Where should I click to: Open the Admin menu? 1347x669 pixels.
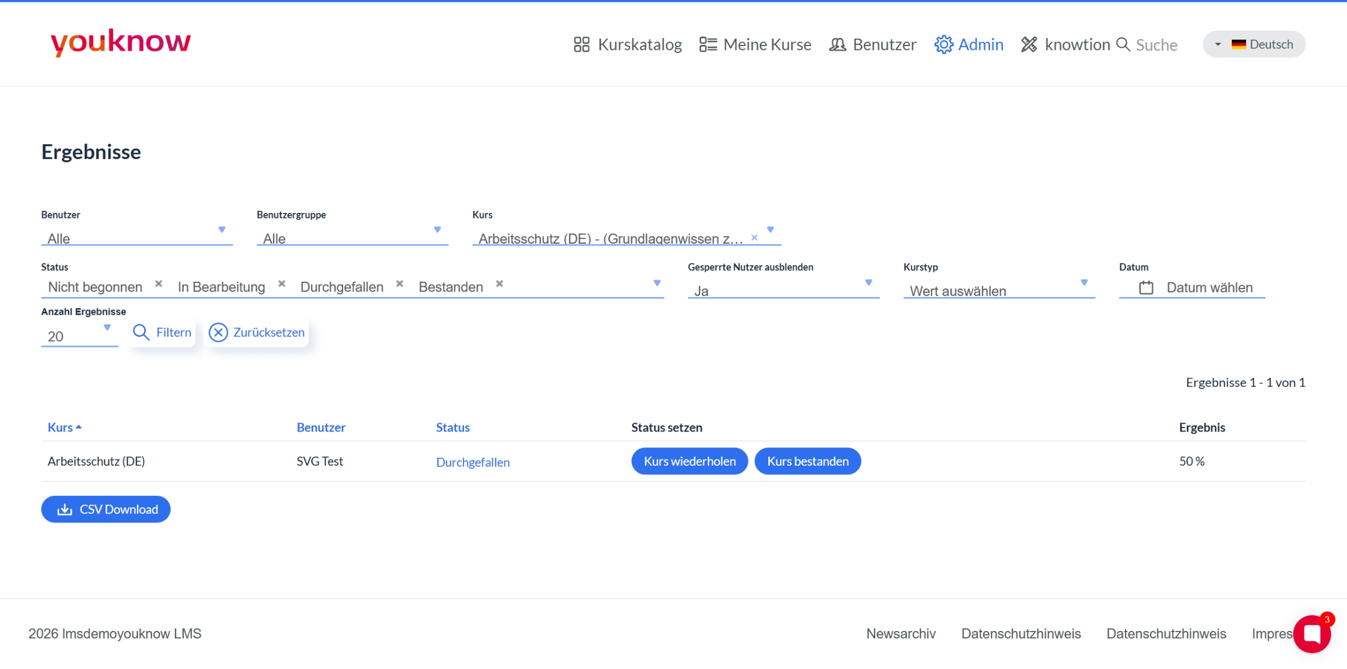click(x=969, y=44)
